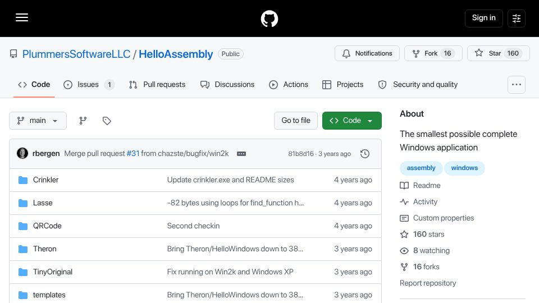Open PlummersSoftwareLLC owner profile

(x=76, y=54)
